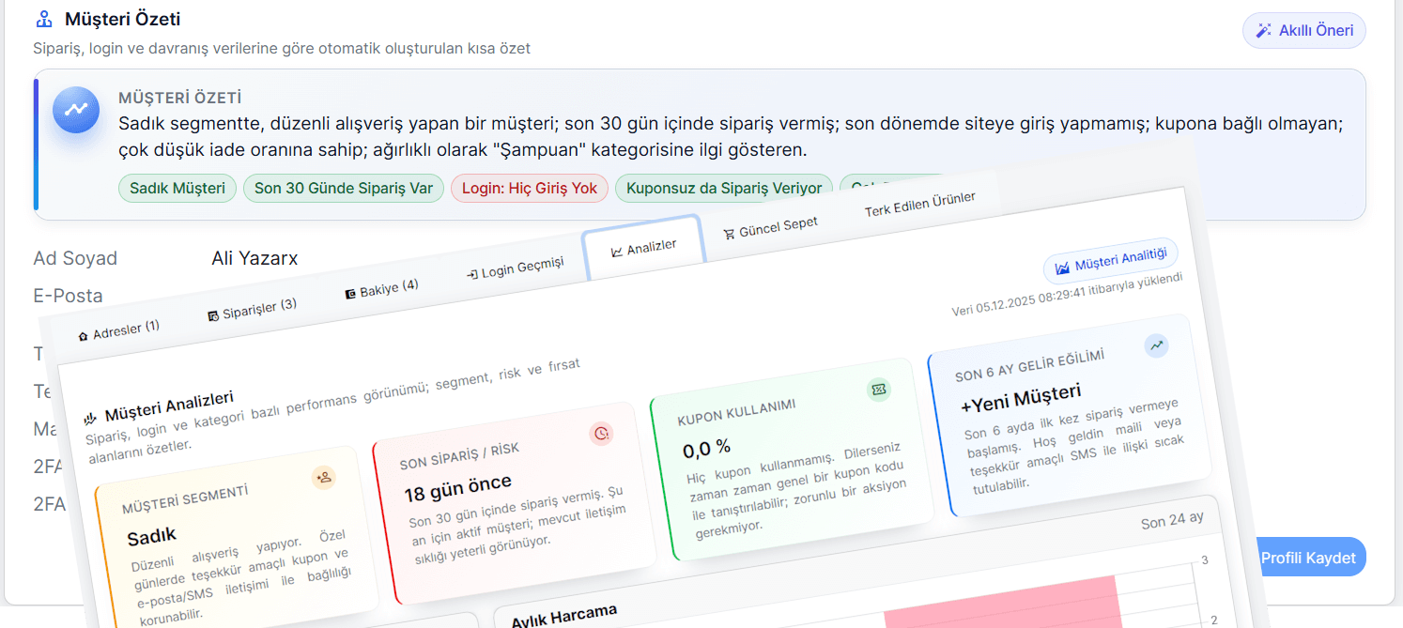Screen dimensions: 1403x628
Task: Click the house icon on Adresler tab
Action: pyautogui.click(x=83, y=336)
